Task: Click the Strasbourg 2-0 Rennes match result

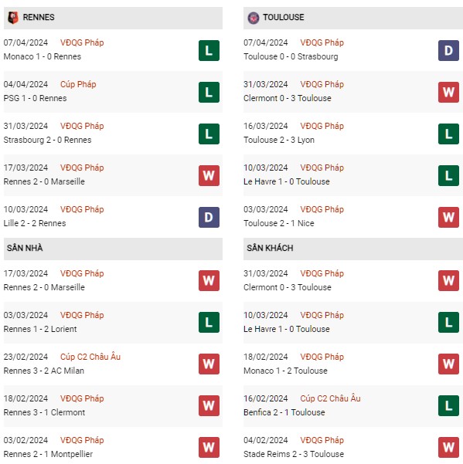Action: coord(47,140)
